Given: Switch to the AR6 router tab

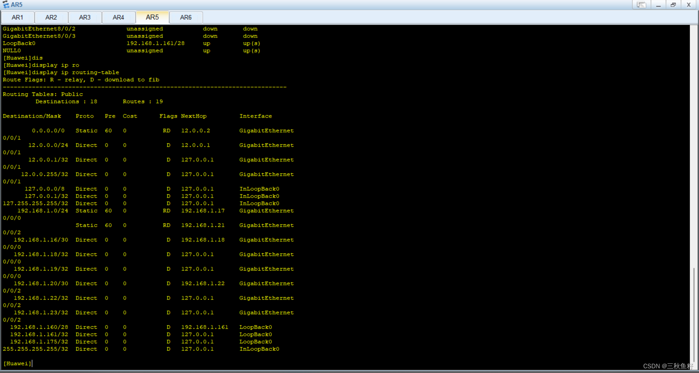Looking at the screenshot, I should (186, 17).
